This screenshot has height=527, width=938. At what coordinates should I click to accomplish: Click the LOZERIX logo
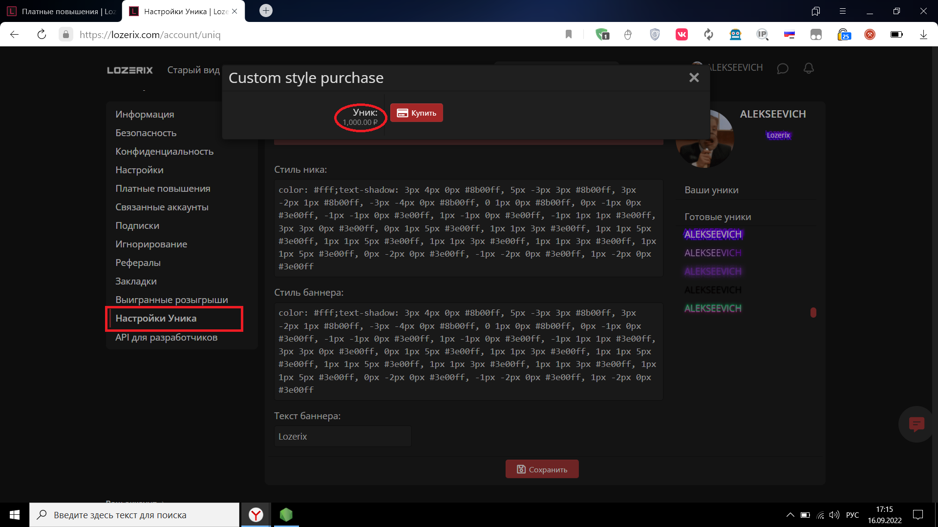click(130, 70)
